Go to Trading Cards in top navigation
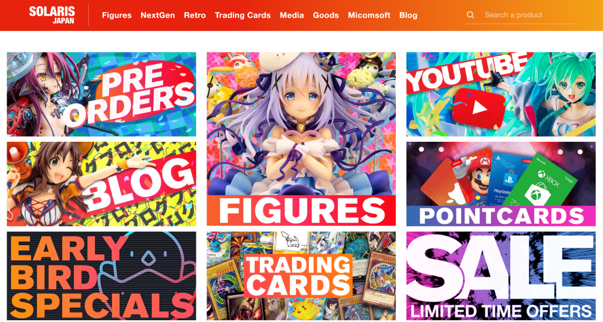 tap(243, 16)
